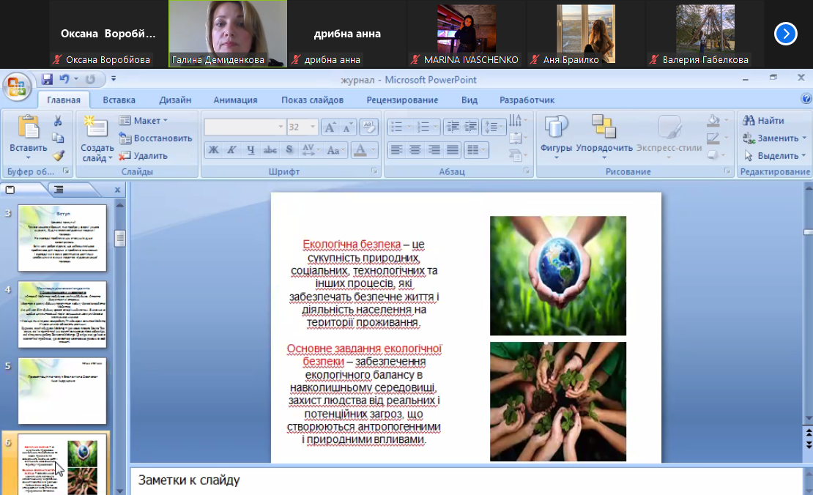The width and height of the screenshot is (813, 495).
Task: Click the Cut scissors icon
Action: point(58,121)
